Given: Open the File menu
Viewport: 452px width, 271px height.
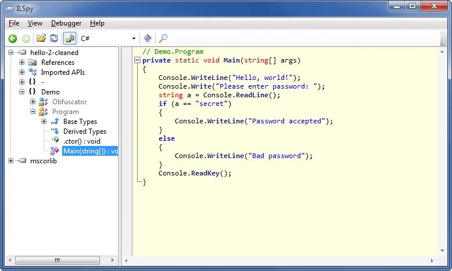Looking at the screenshot, I should click(14, 23).
